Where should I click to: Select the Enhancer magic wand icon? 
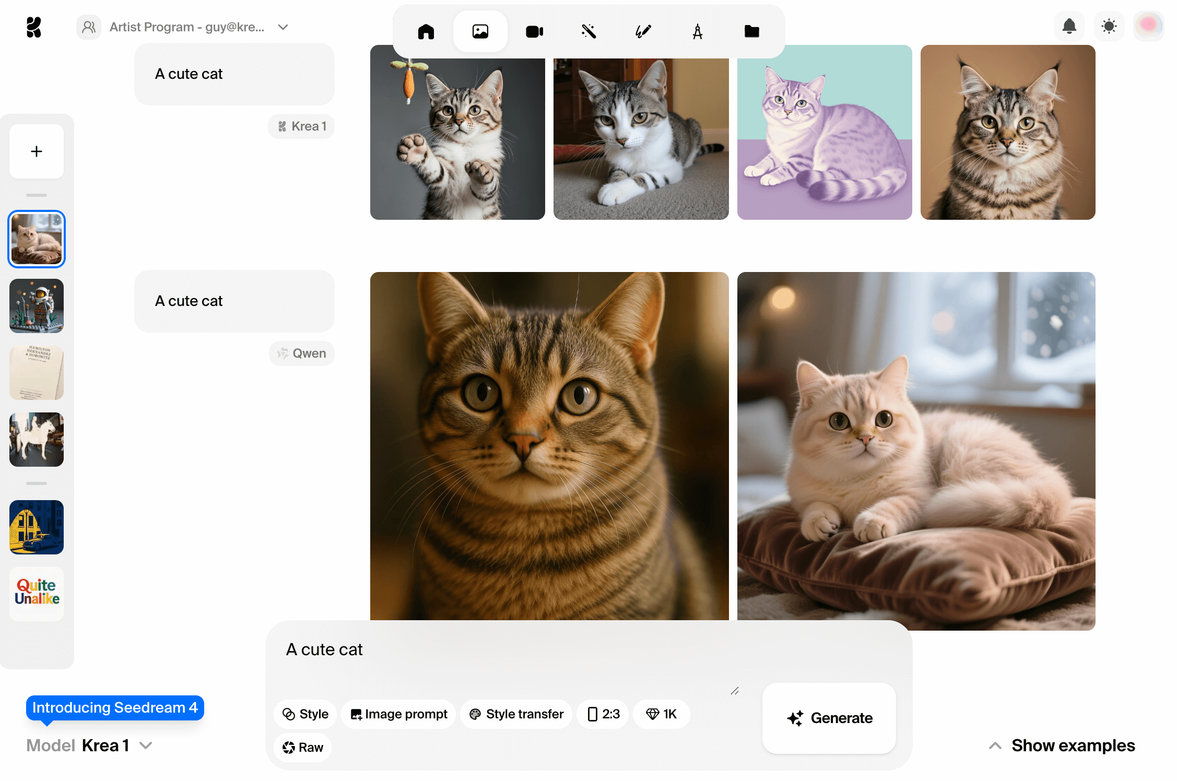pos(588,31)
